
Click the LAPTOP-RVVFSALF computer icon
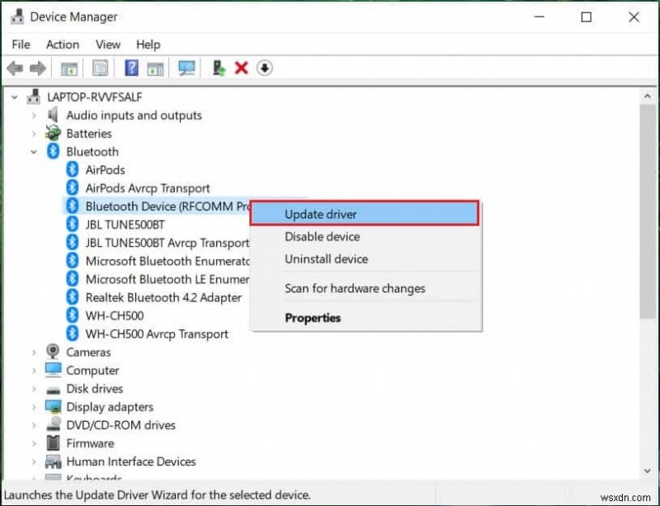[x=33, y=97]
